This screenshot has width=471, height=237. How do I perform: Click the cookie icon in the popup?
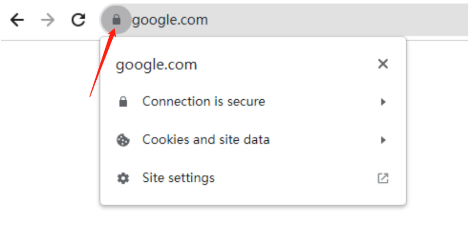(x=123, y=140)
